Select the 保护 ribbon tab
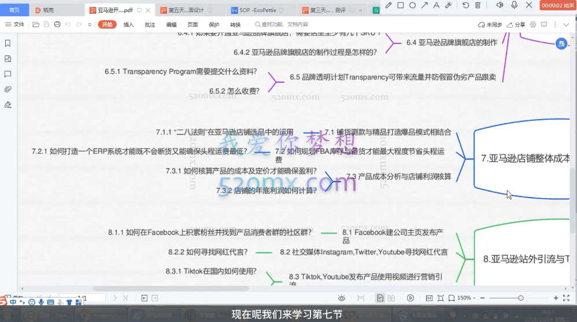The image size is (577, 322). [214, 25]
